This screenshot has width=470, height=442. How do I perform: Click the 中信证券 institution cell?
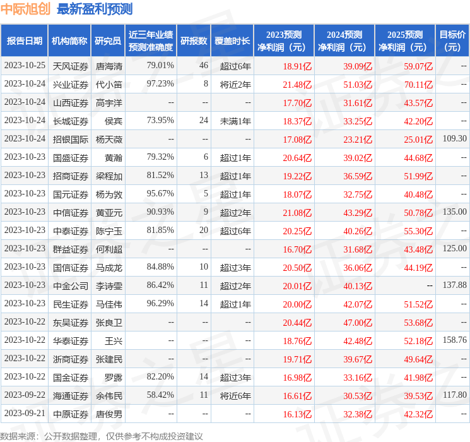(x=71, y=212)
